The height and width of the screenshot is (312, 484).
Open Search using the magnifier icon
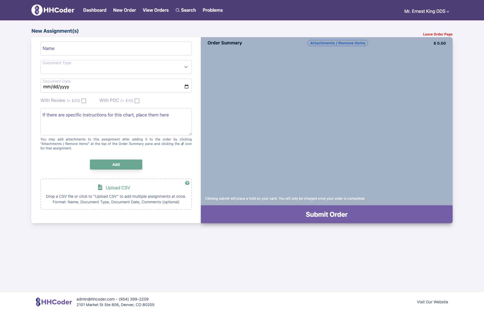[178, 10]
